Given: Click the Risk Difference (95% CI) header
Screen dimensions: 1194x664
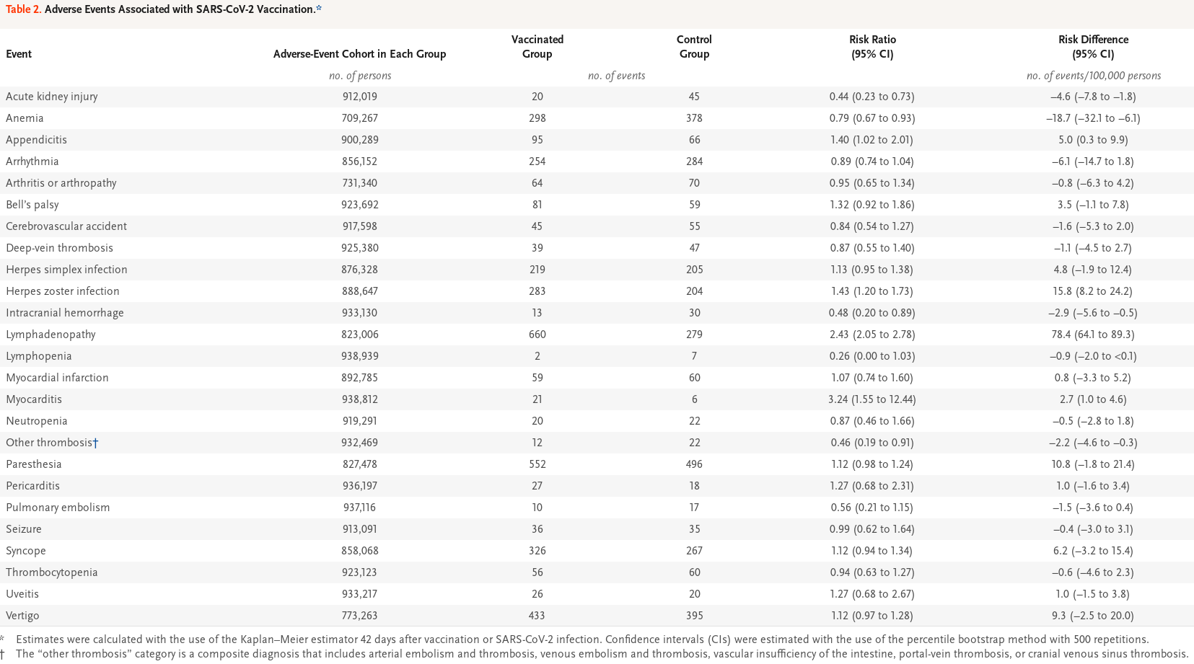Looking at the screenshot, I should tap(1093, 47).
